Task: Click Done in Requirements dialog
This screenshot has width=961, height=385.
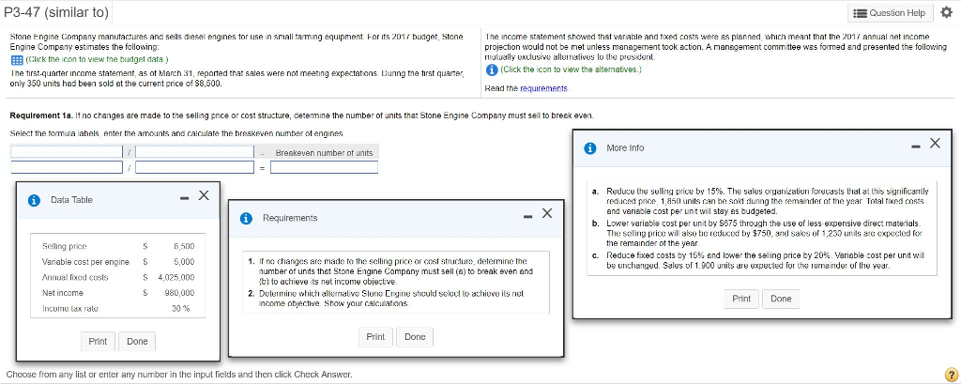Action: click(415, 336)
